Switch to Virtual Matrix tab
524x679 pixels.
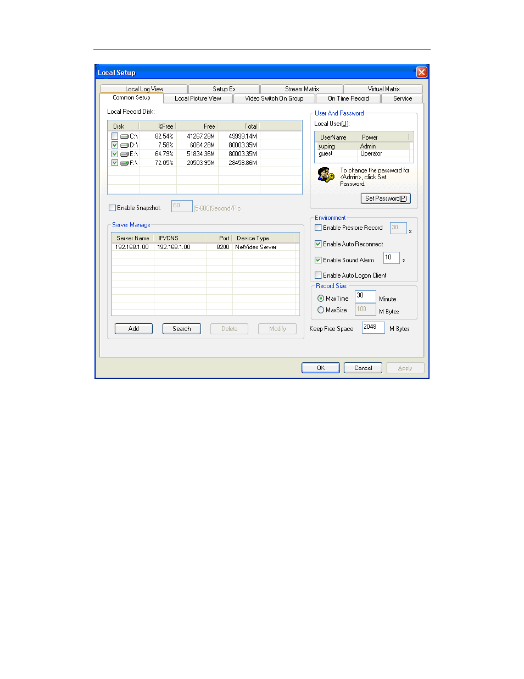coord(383,89)
